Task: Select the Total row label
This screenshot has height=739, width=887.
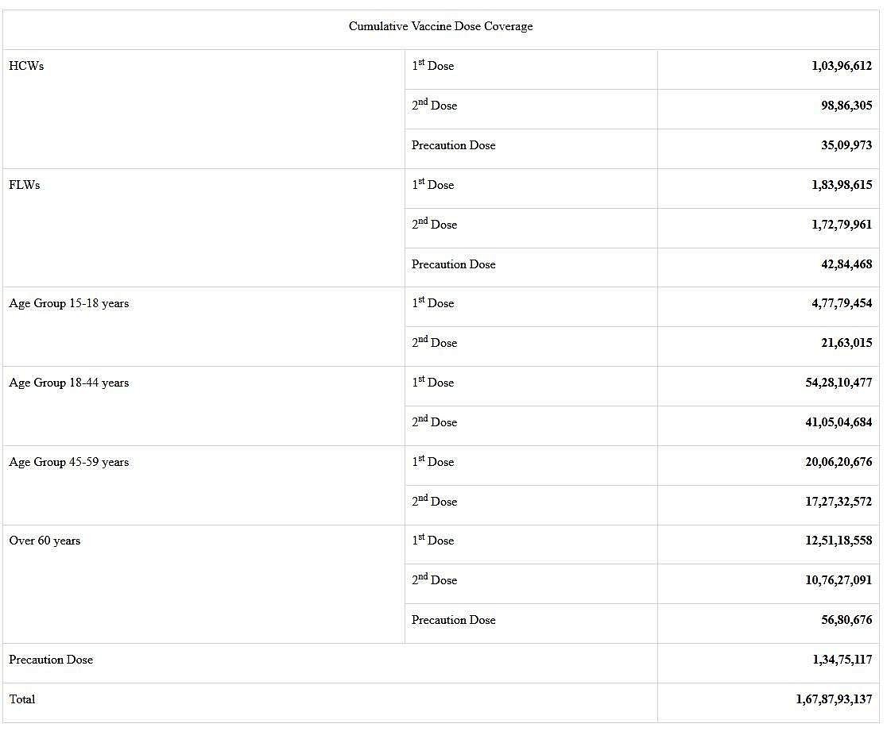Action: [22, 699]
